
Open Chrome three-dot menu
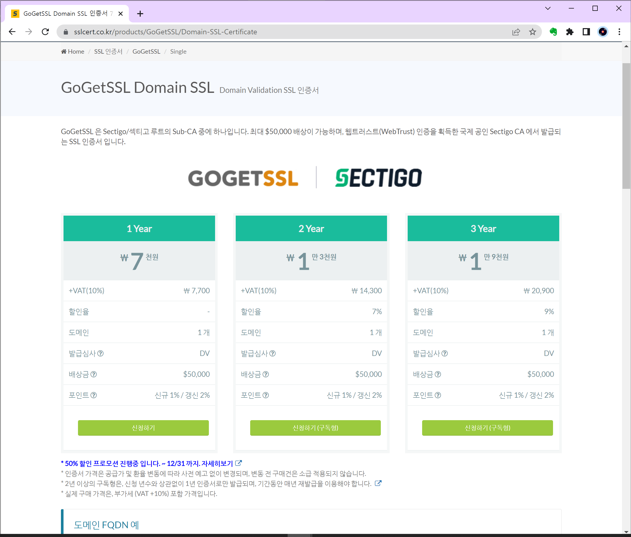[619, 32]
